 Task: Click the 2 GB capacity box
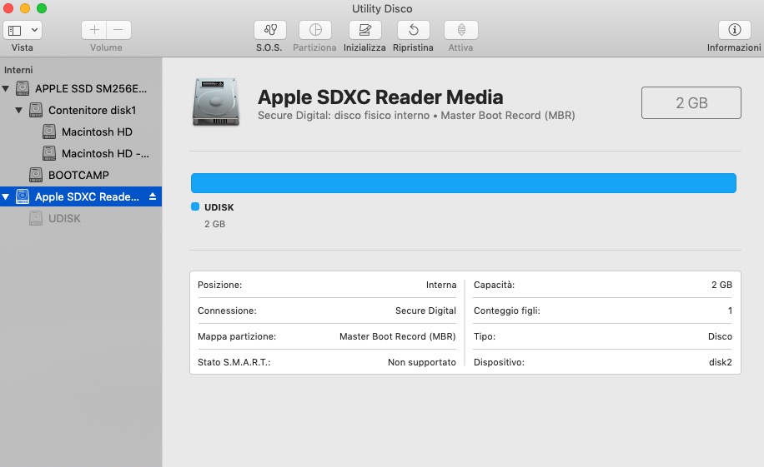(691, 102)
